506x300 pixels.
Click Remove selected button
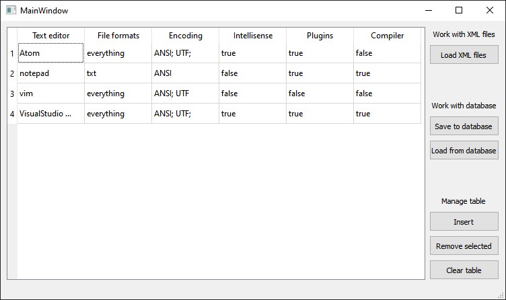pos(464,246)
